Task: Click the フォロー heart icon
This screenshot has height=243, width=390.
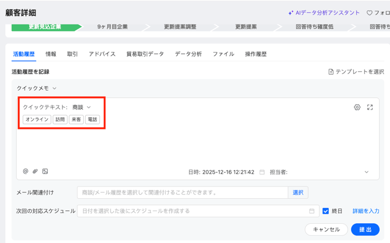Action: 369,13
